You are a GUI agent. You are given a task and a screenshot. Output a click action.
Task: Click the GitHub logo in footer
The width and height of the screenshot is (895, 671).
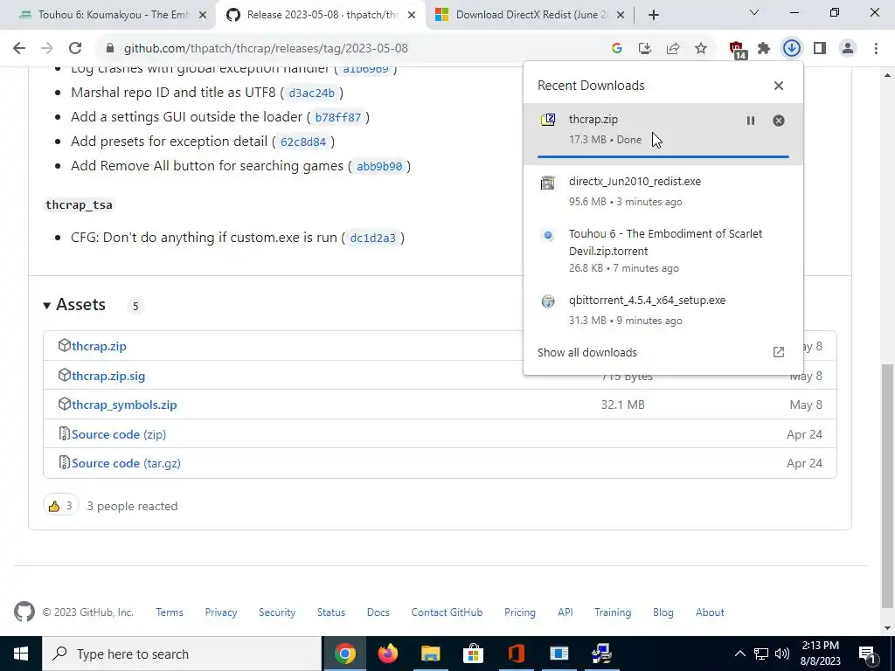pos(24,612)
